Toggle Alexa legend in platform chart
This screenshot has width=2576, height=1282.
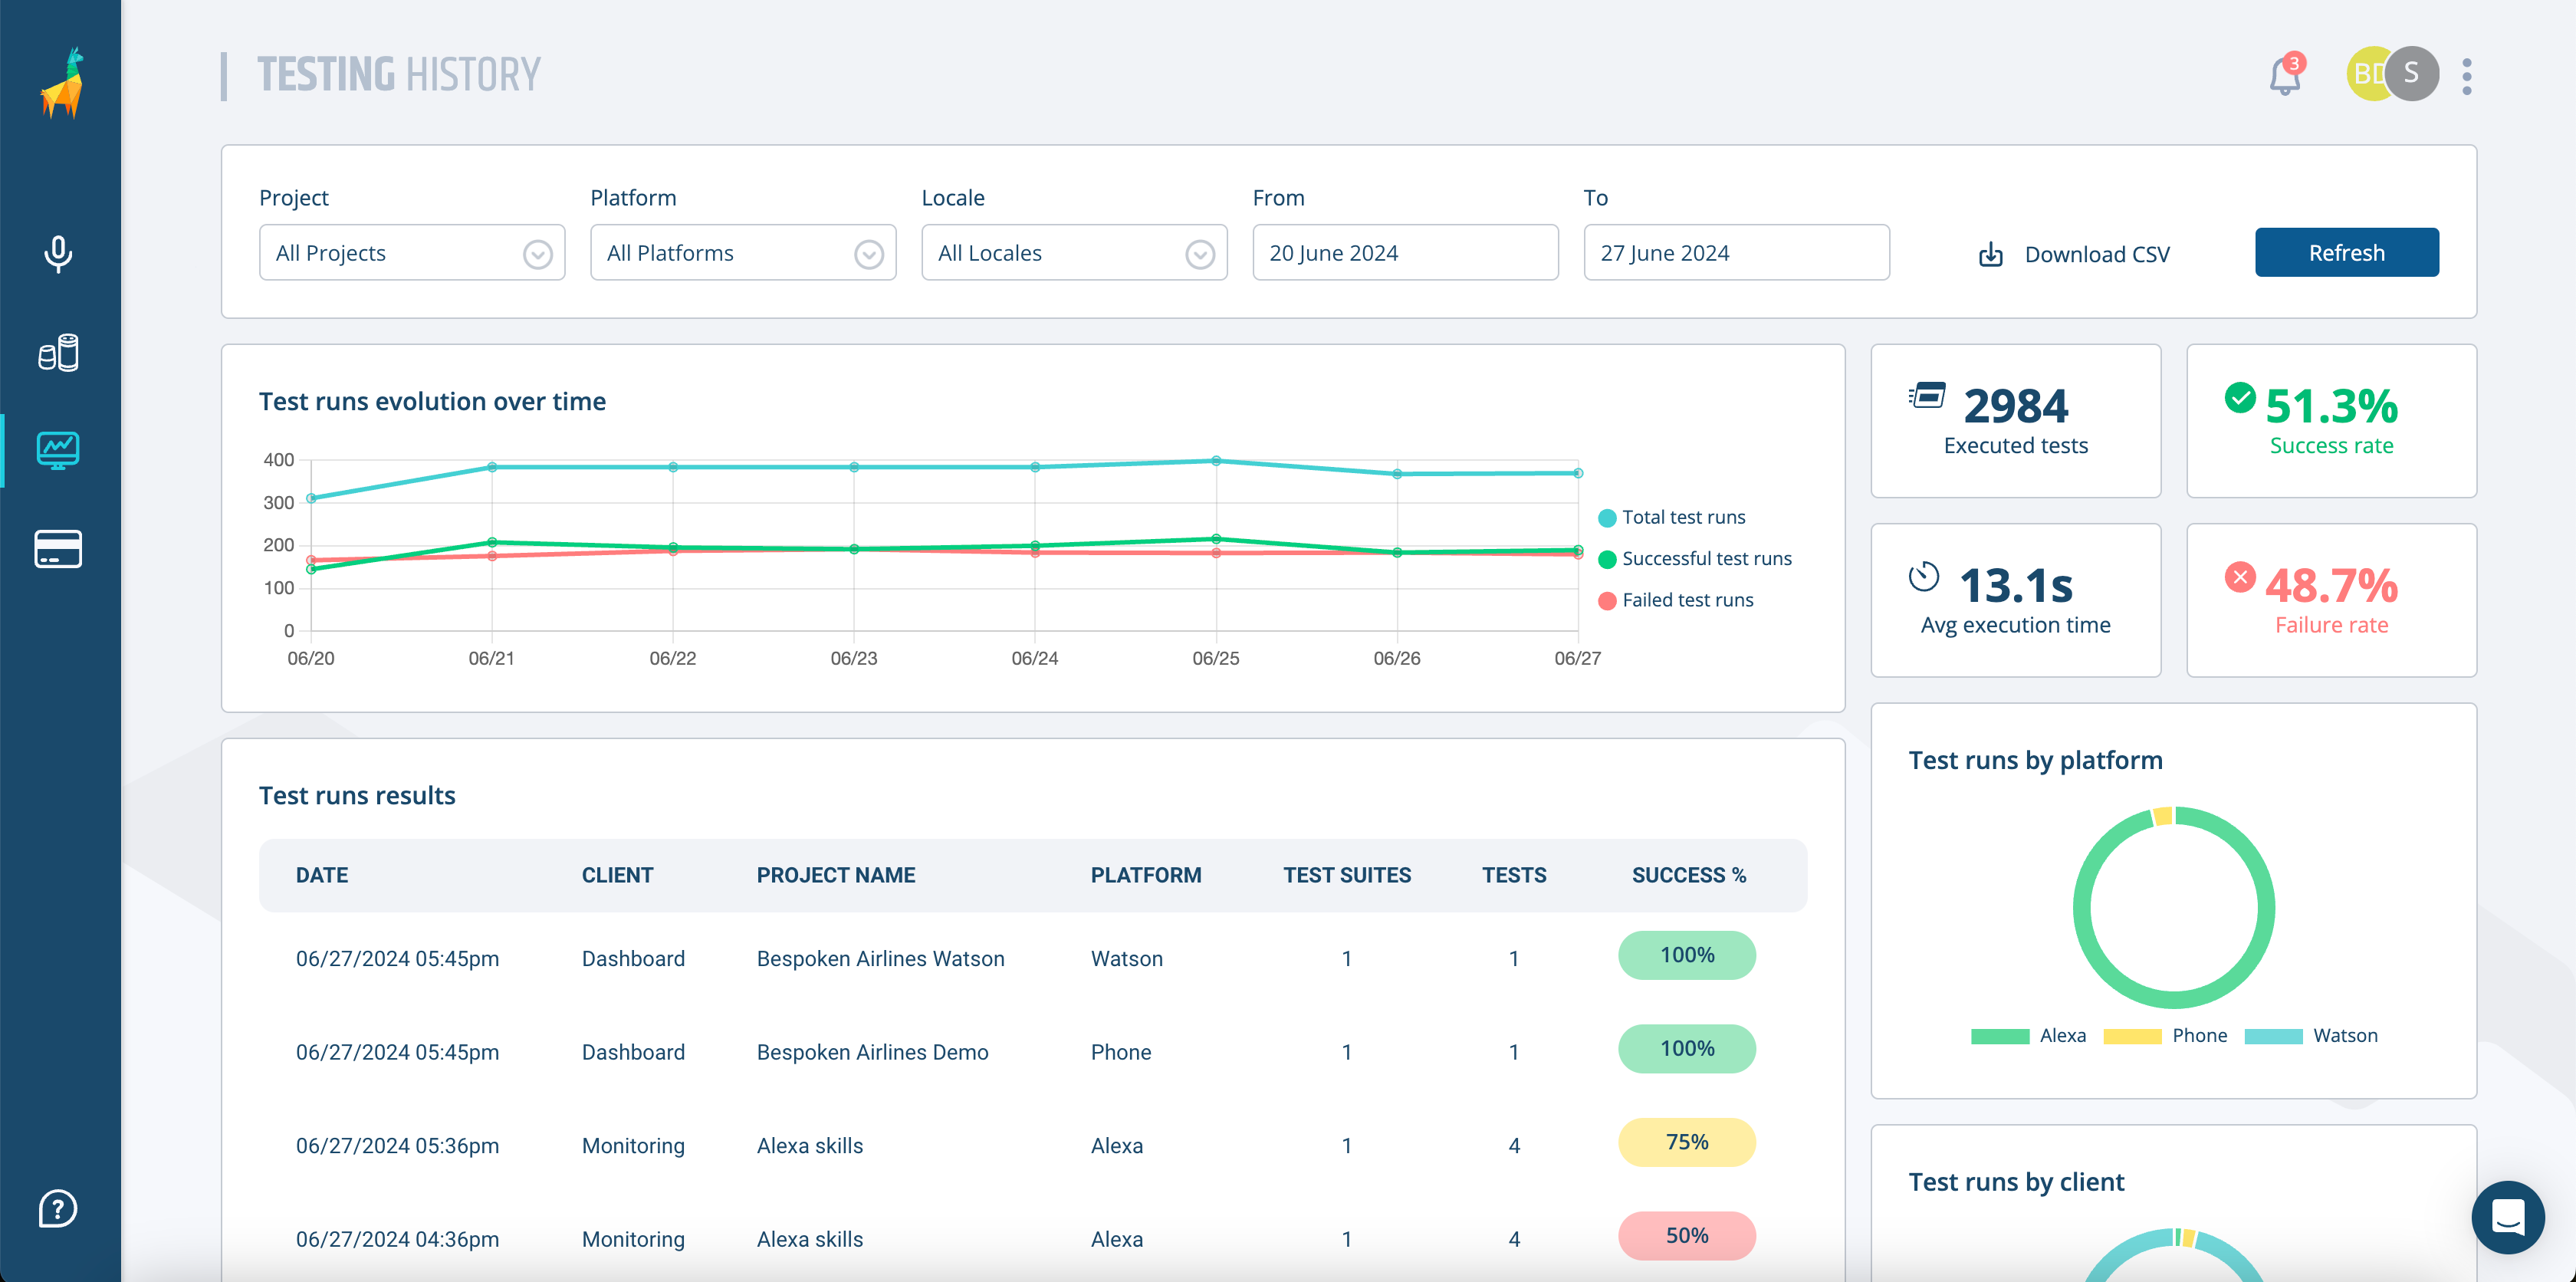coord(2028,1035)
